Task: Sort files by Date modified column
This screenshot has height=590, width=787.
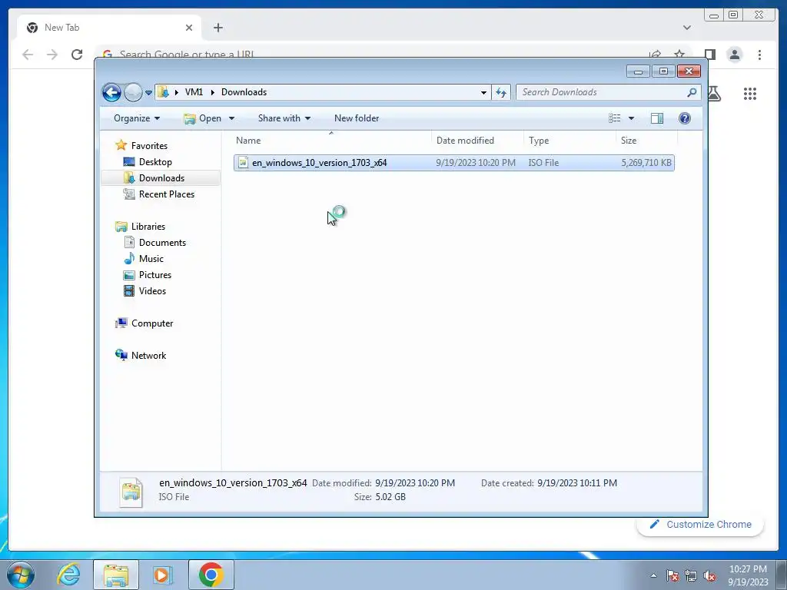Action: click(477, 141)
